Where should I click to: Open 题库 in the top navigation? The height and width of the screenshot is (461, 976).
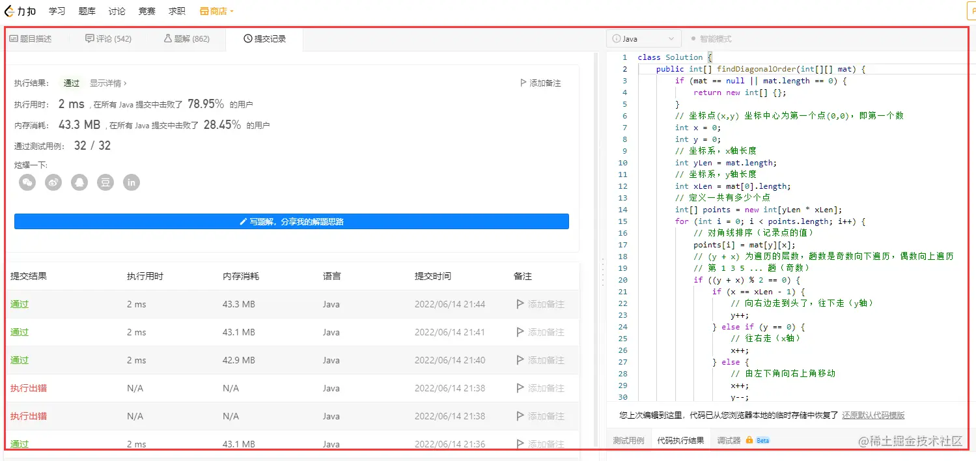87,11
